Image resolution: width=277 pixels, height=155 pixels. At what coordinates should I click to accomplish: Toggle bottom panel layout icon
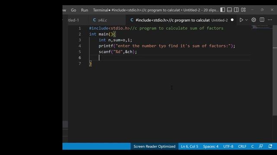[x=229, y=10]
